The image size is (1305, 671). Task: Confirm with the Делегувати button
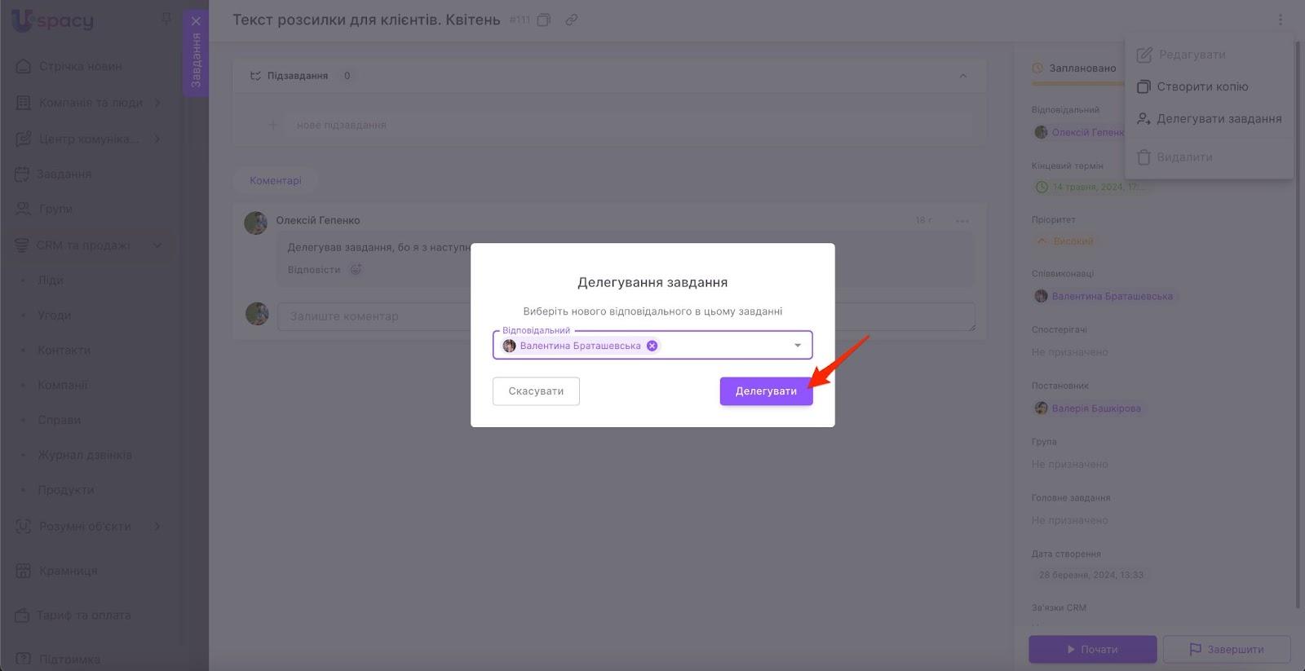766,391
